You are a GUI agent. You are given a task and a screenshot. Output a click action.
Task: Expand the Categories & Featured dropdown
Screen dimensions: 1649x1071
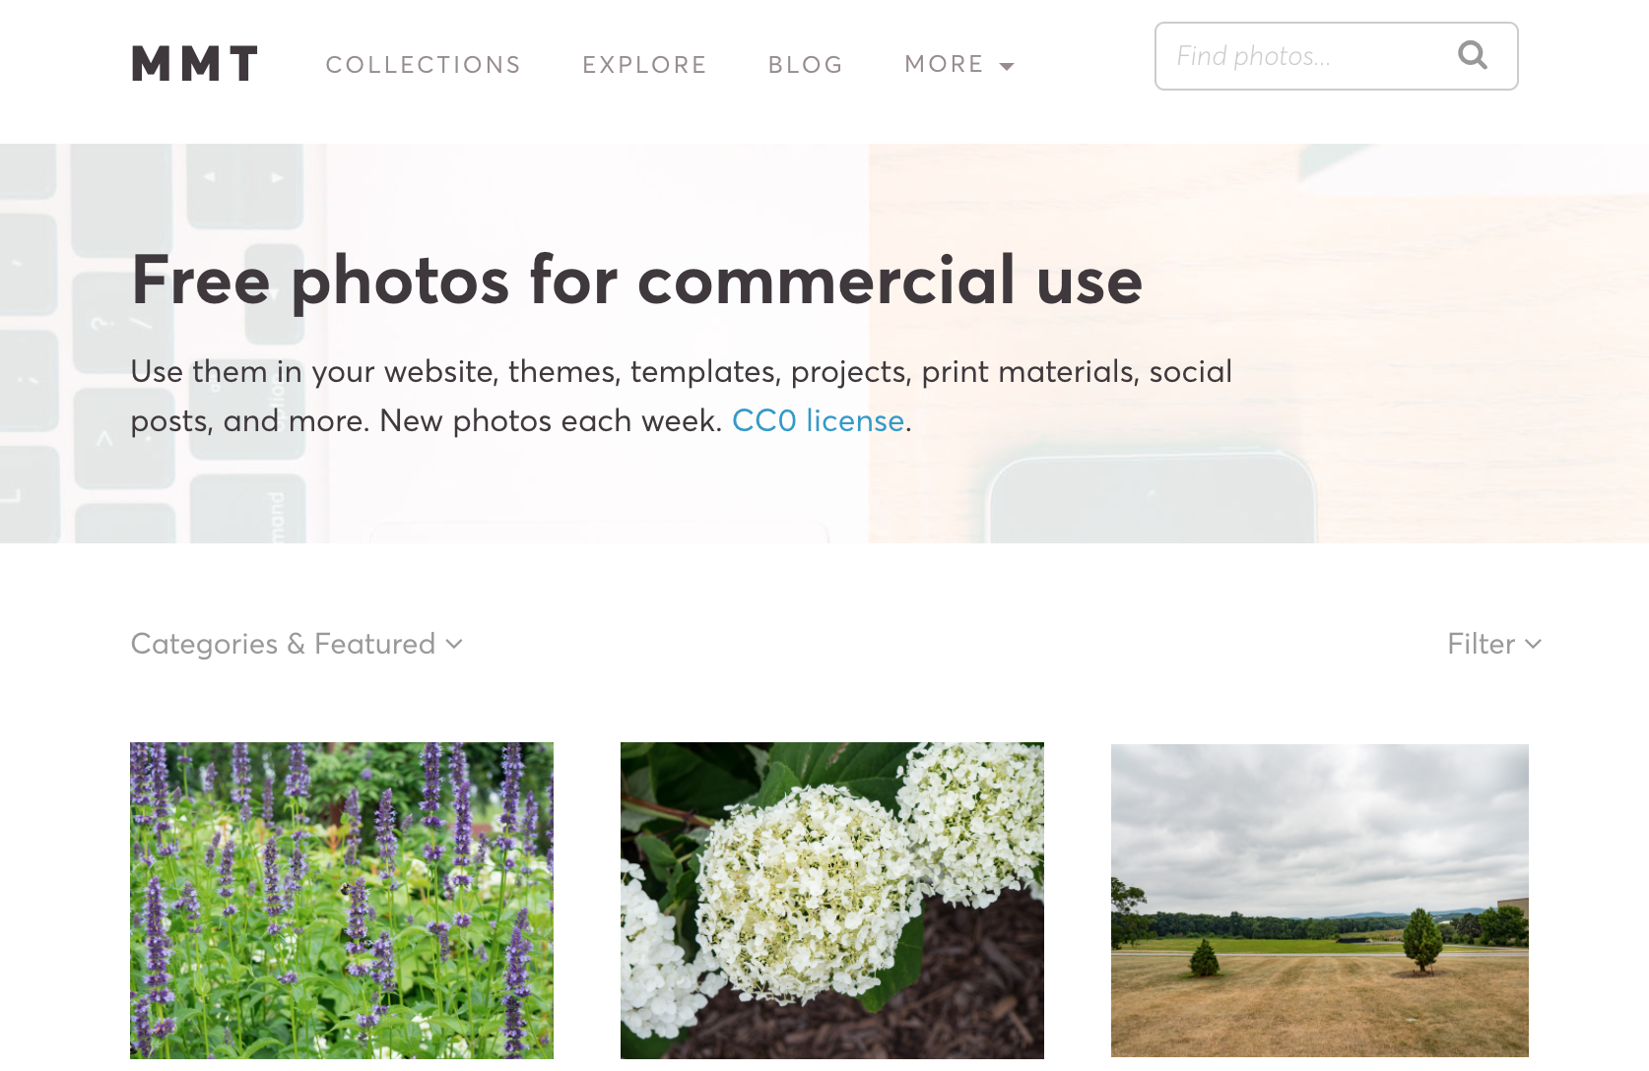297,644
